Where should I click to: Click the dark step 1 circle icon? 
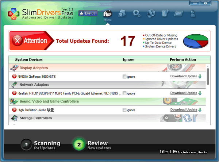click(x=26, y=144)
